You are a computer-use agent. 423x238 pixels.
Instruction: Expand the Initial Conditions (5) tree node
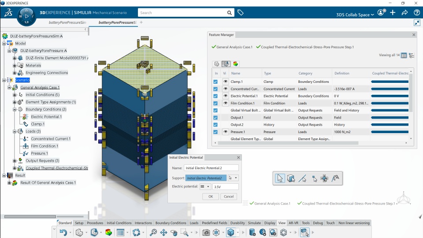click(x=15, y=95)
